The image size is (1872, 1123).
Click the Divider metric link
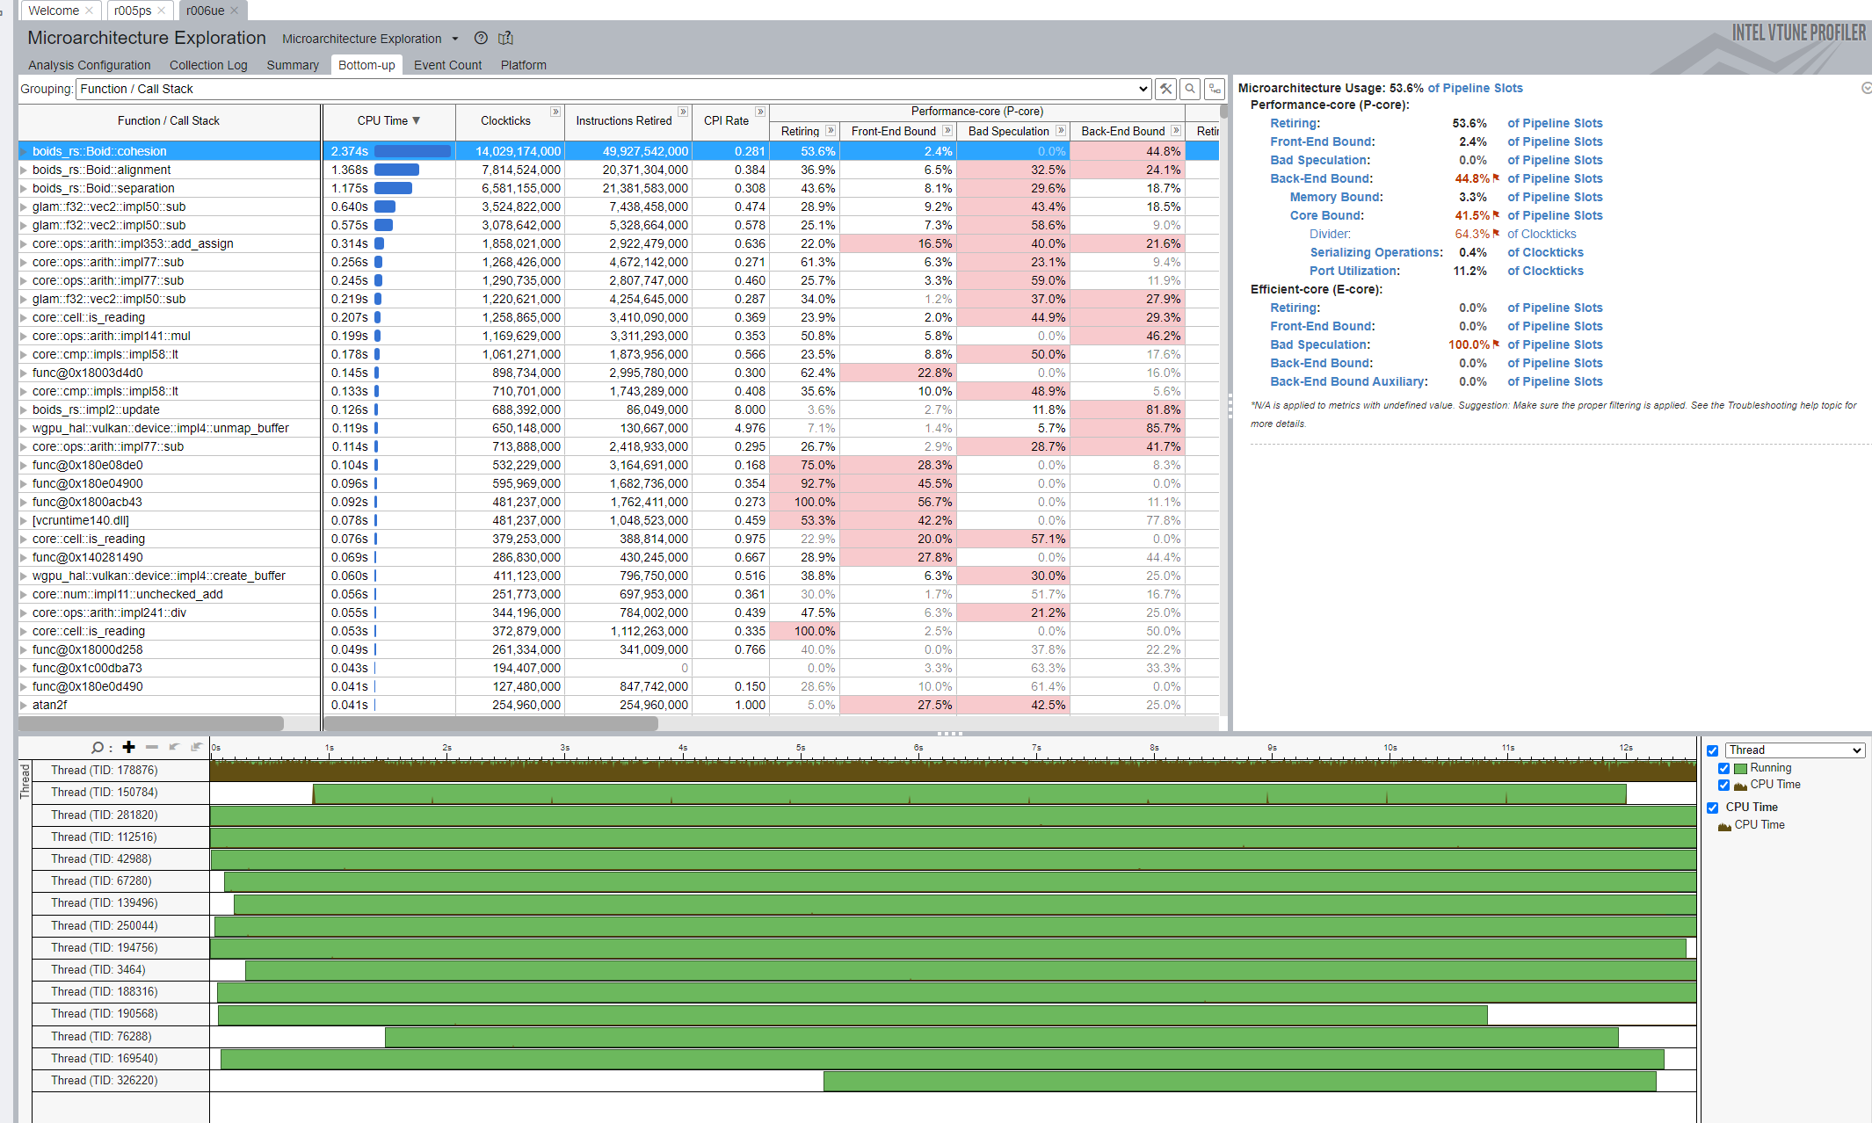click(x=1329, y=234)
